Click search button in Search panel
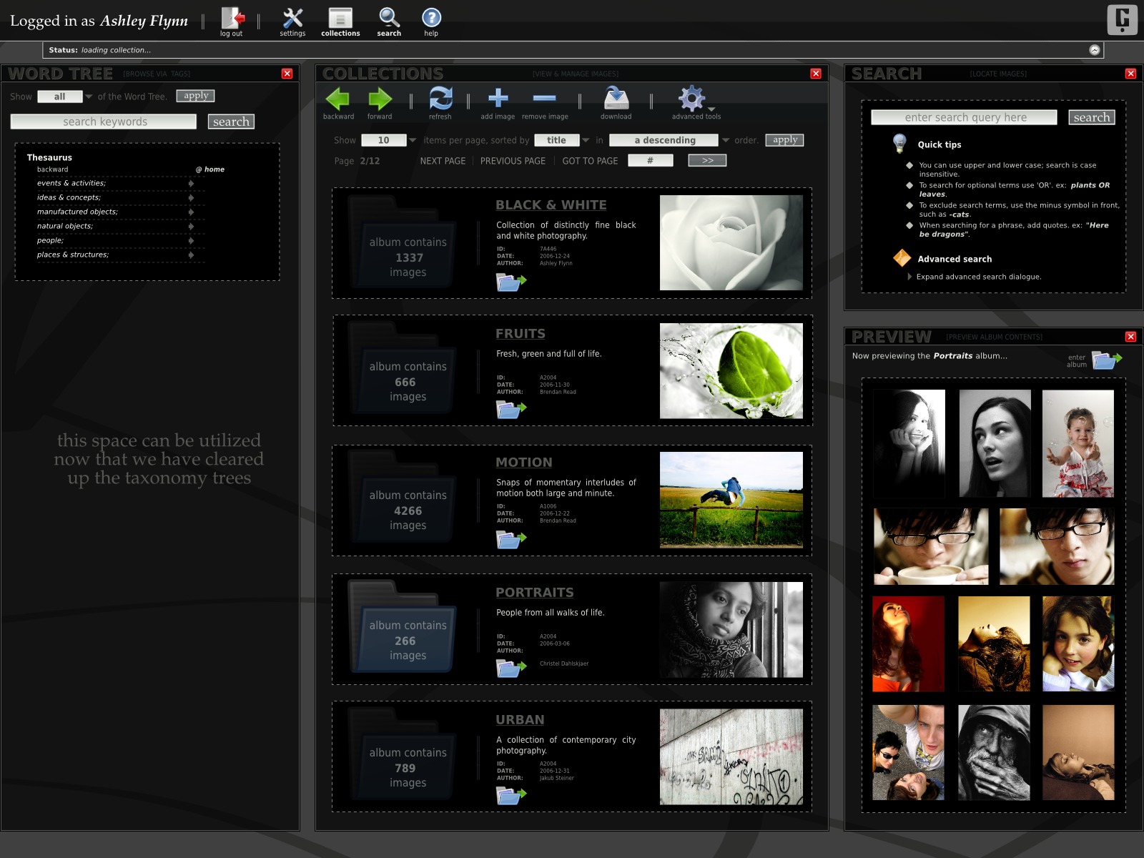This screenshot has width=1144, height=858. tap(1092, 117)
